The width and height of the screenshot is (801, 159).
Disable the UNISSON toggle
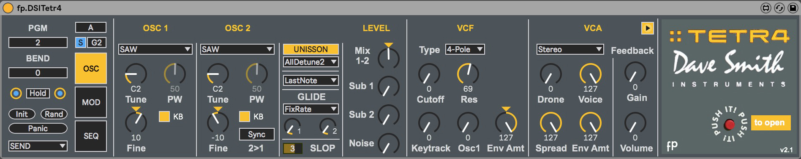tap(311, 49)
